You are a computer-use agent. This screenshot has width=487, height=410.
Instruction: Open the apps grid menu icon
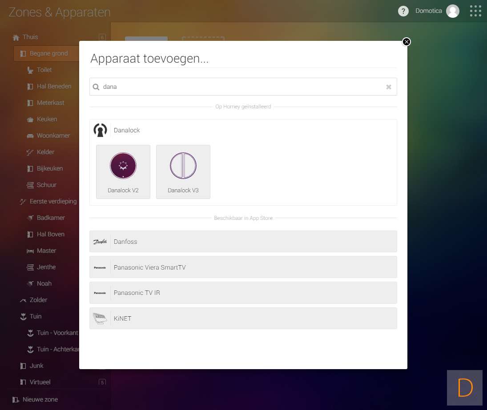(475, 11)
